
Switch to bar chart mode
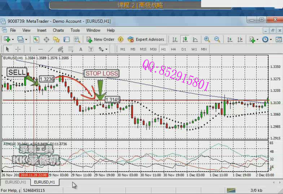pos(175,39)
